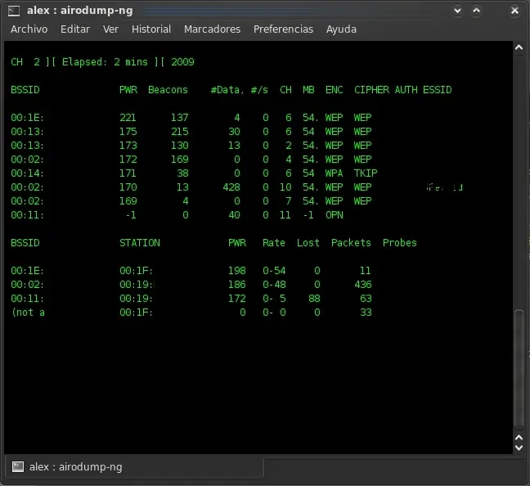Screen dimensions: 530x486
Task: Click packets value 436
Action: 363,285
